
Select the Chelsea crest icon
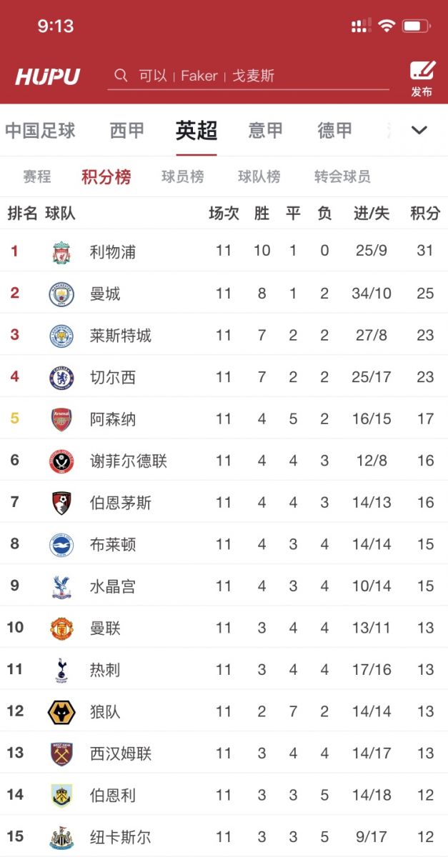tap(61, 378)
